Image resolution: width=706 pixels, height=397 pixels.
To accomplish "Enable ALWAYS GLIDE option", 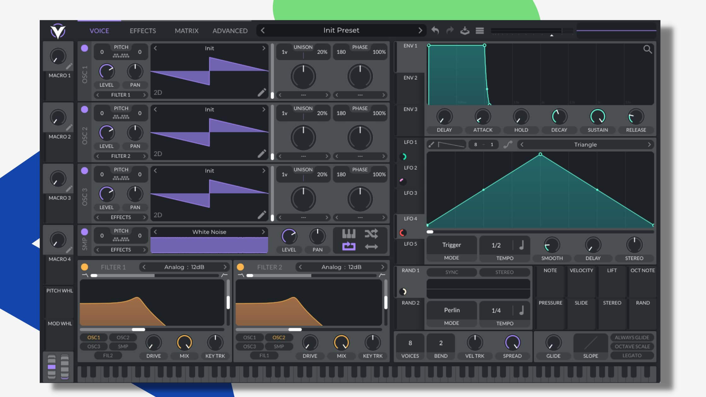I will 632,337.
